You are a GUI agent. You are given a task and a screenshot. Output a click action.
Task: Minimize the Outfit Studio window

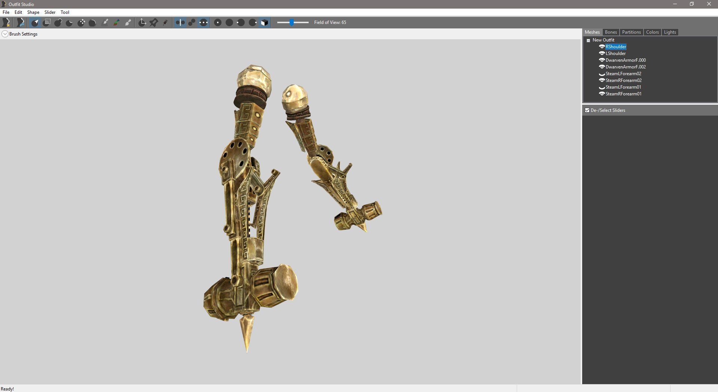click(675, 4)
